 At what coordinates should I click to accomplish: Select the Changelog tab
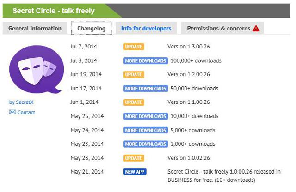tap(91, 28)
